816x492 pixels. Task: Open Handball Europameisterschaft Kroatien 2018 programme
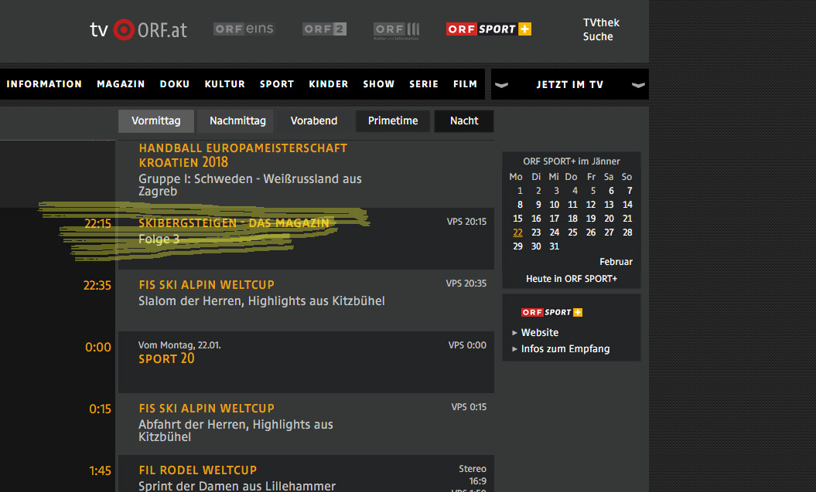click(x=243, y=155)
